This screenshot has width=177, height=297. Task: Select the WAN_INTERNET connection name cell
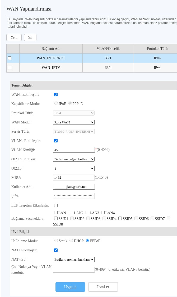click(51, 58)
